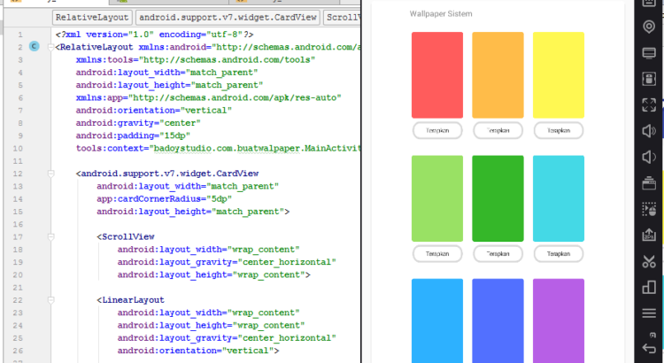Screen dimensions: 664x363
Task: Collapse the ScrollView tag fold on line 17
Action: click(x=50, y=237)
